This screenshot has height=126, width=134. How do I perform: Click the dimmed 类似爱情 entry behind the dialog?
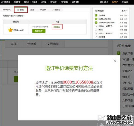[x=128, y=89]
